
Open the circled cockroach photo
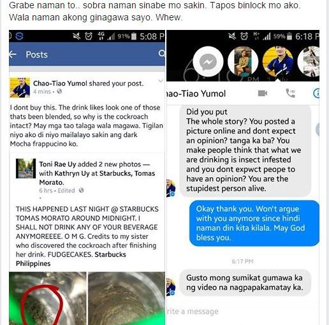tap(48, 298)
